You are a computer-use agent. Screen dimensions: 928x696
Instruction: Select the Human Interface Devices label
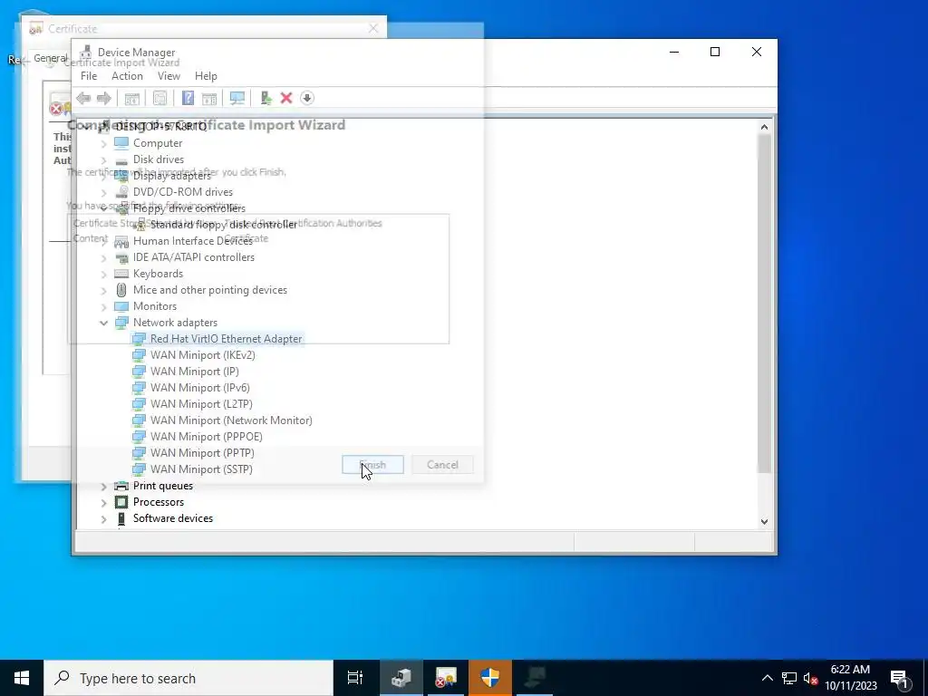click(x=193, y=241)
